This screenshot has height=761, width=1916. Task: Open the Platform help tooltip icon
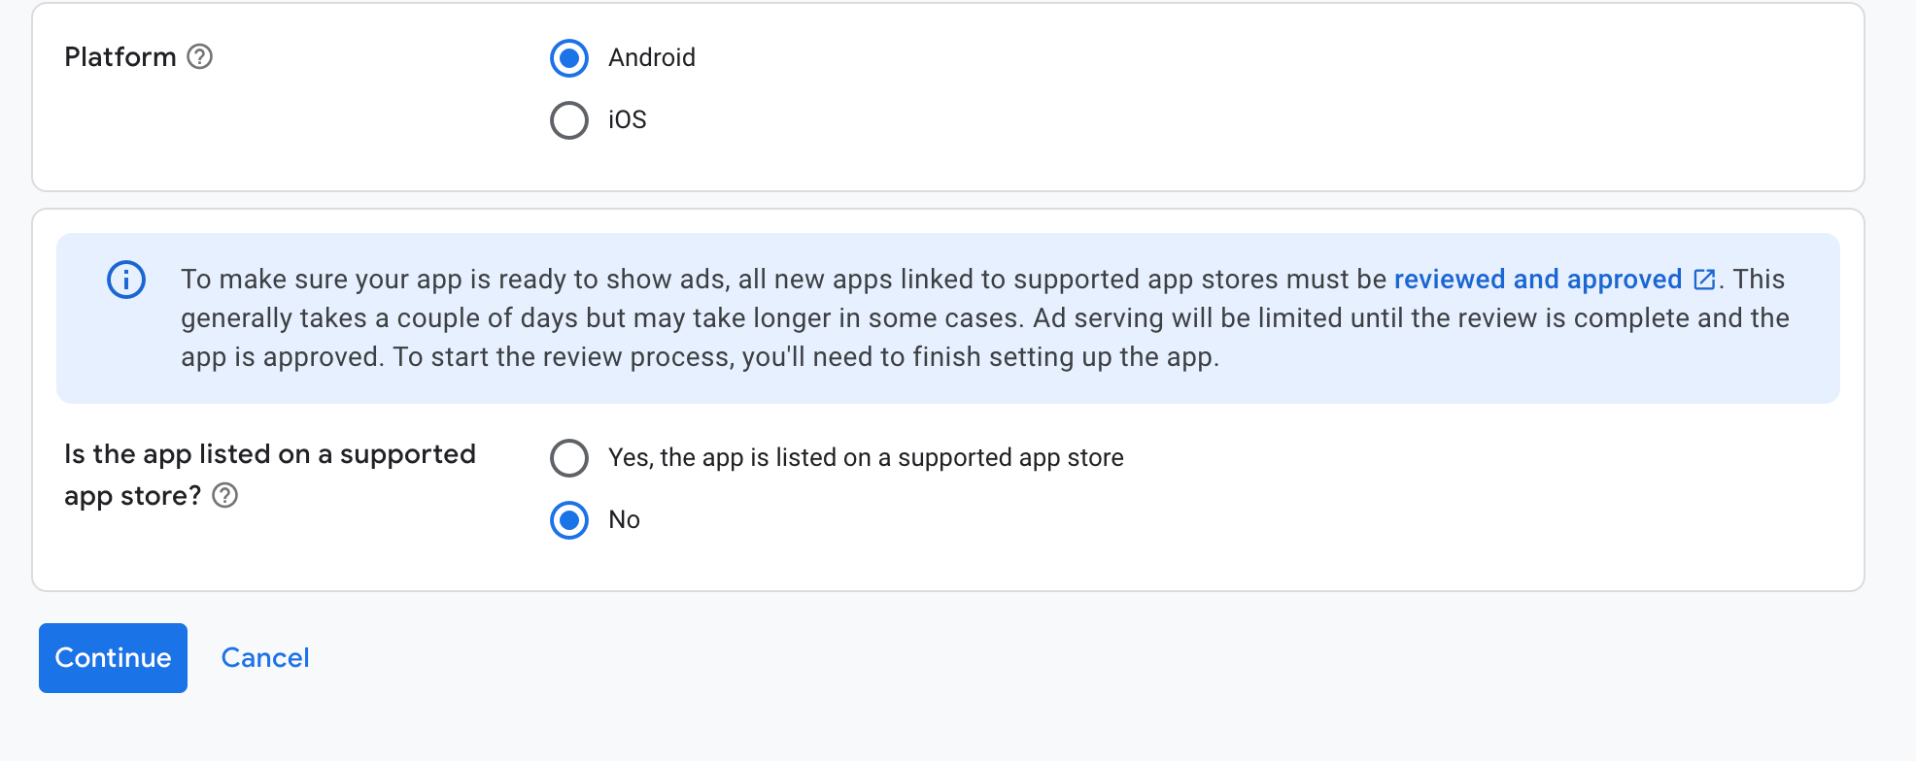click(200, 57)
